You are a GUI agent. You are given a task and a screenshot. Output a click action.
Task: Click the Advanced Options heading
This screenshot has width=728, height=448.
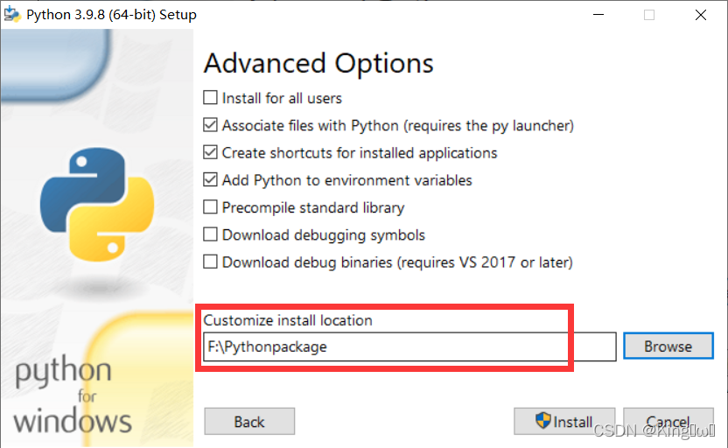click(318, 63)
